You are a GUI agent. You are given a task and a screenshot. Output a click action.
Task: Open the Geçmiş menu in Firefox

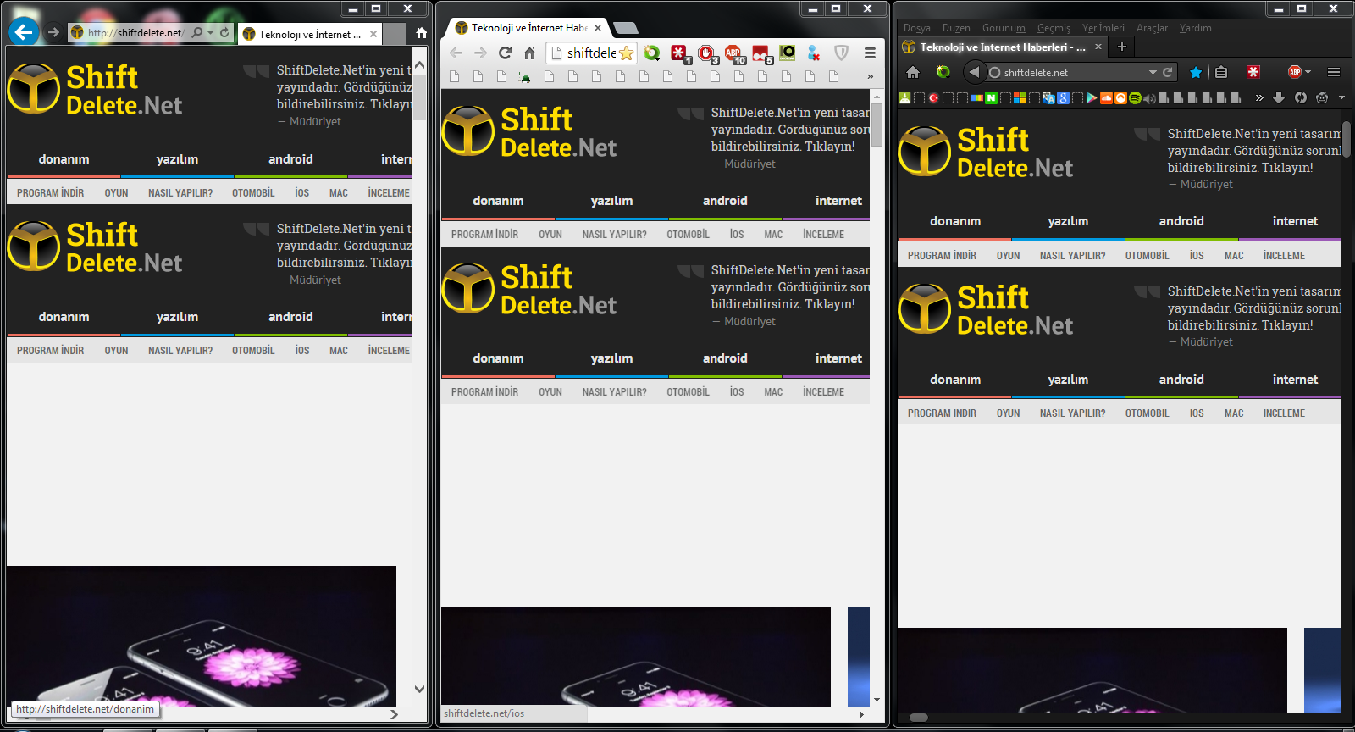(1054, 28)
